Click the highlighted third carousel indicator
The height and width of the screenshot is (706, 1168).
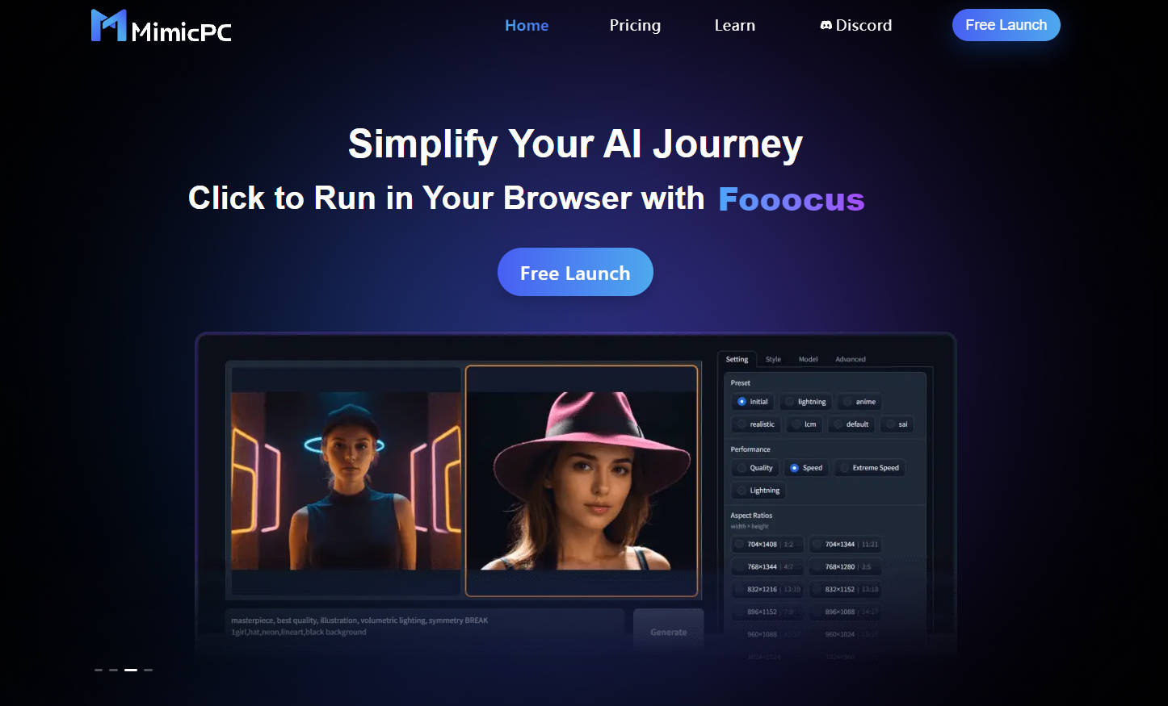click(x=131, y=670)
